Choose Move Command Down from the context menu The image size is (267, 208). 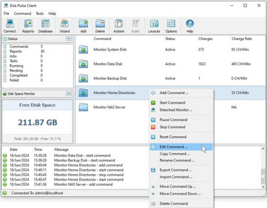(181, 194)
